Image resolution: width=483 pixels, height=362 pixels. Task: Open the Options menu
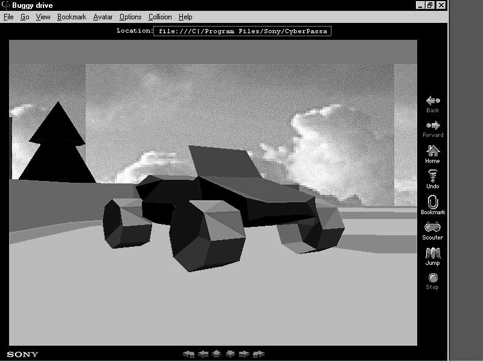(130, 17)
